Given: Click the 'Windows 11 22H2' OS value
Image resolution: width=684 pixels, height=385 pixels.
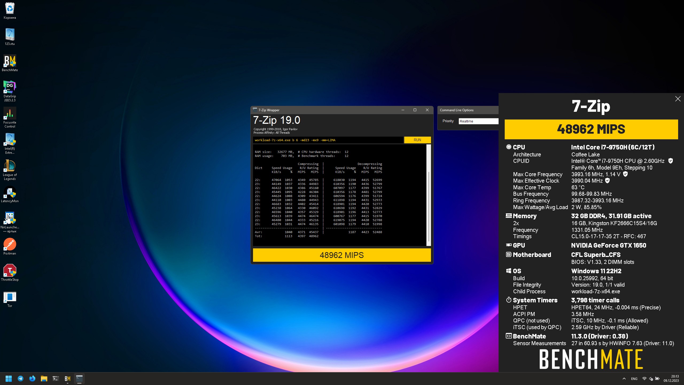Looking at the screenshot, I should 596,271.
